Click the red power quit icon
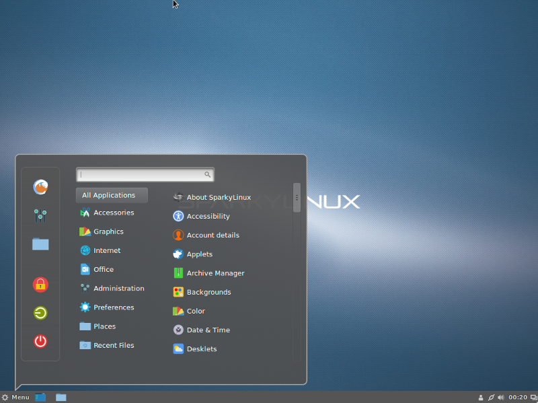The image size is (538, 403). (x=40, y=341)
